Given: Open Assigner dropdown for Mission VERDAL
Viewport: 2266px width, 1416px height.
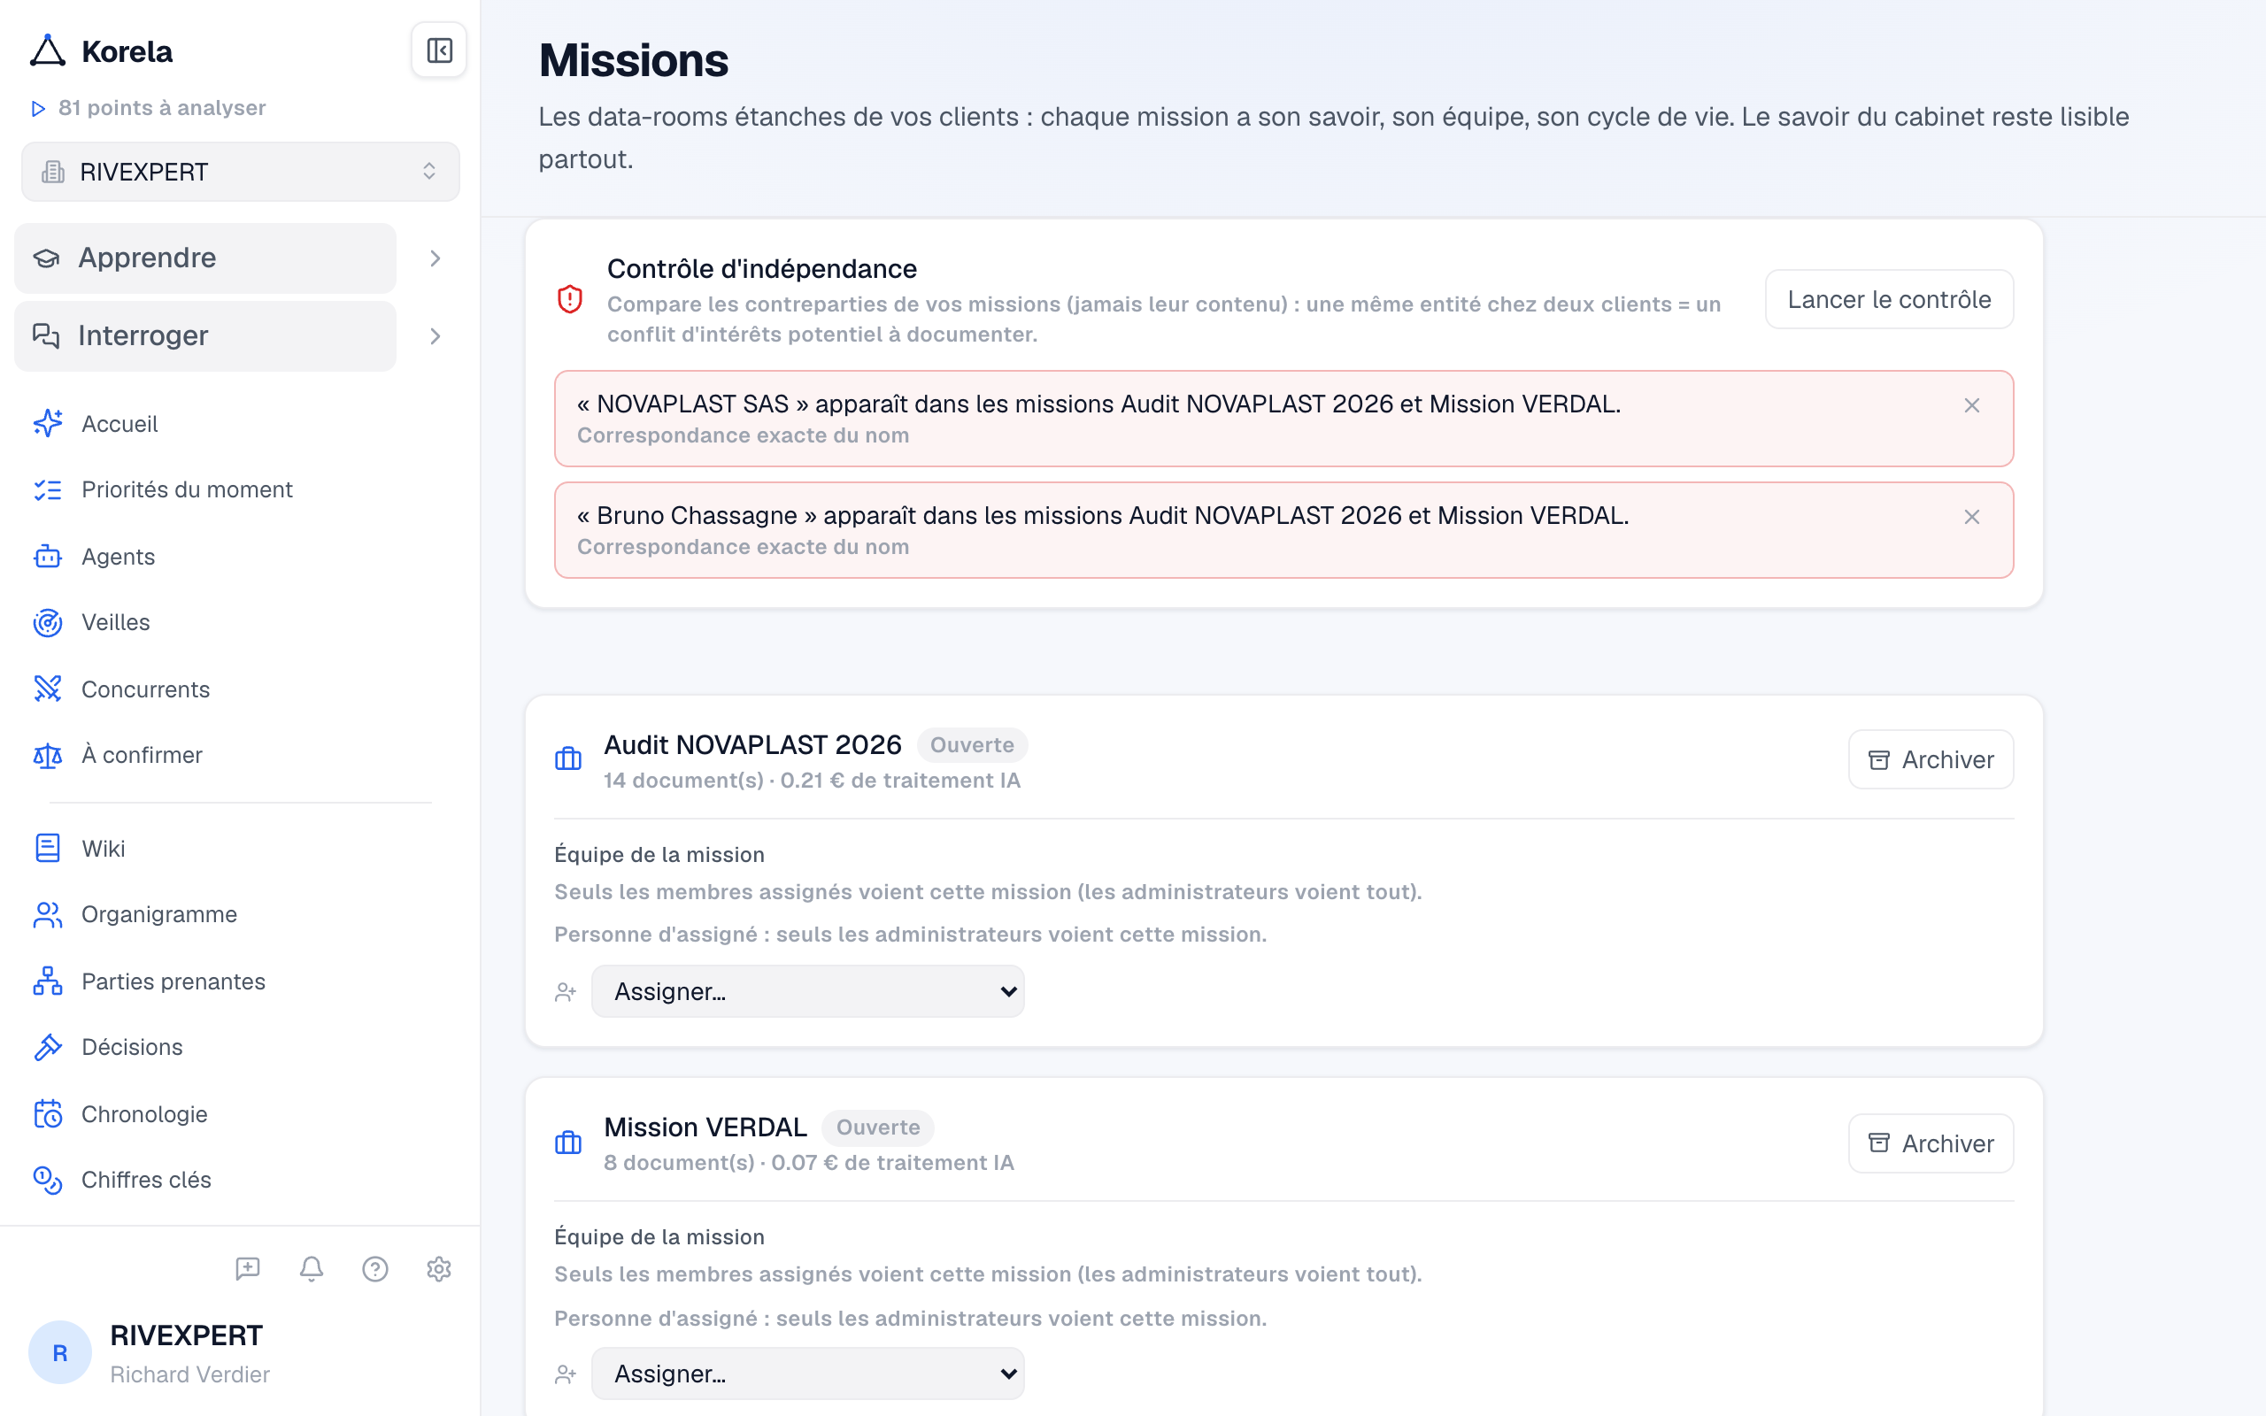Looking at the screenshot, I should point(808,1374).
